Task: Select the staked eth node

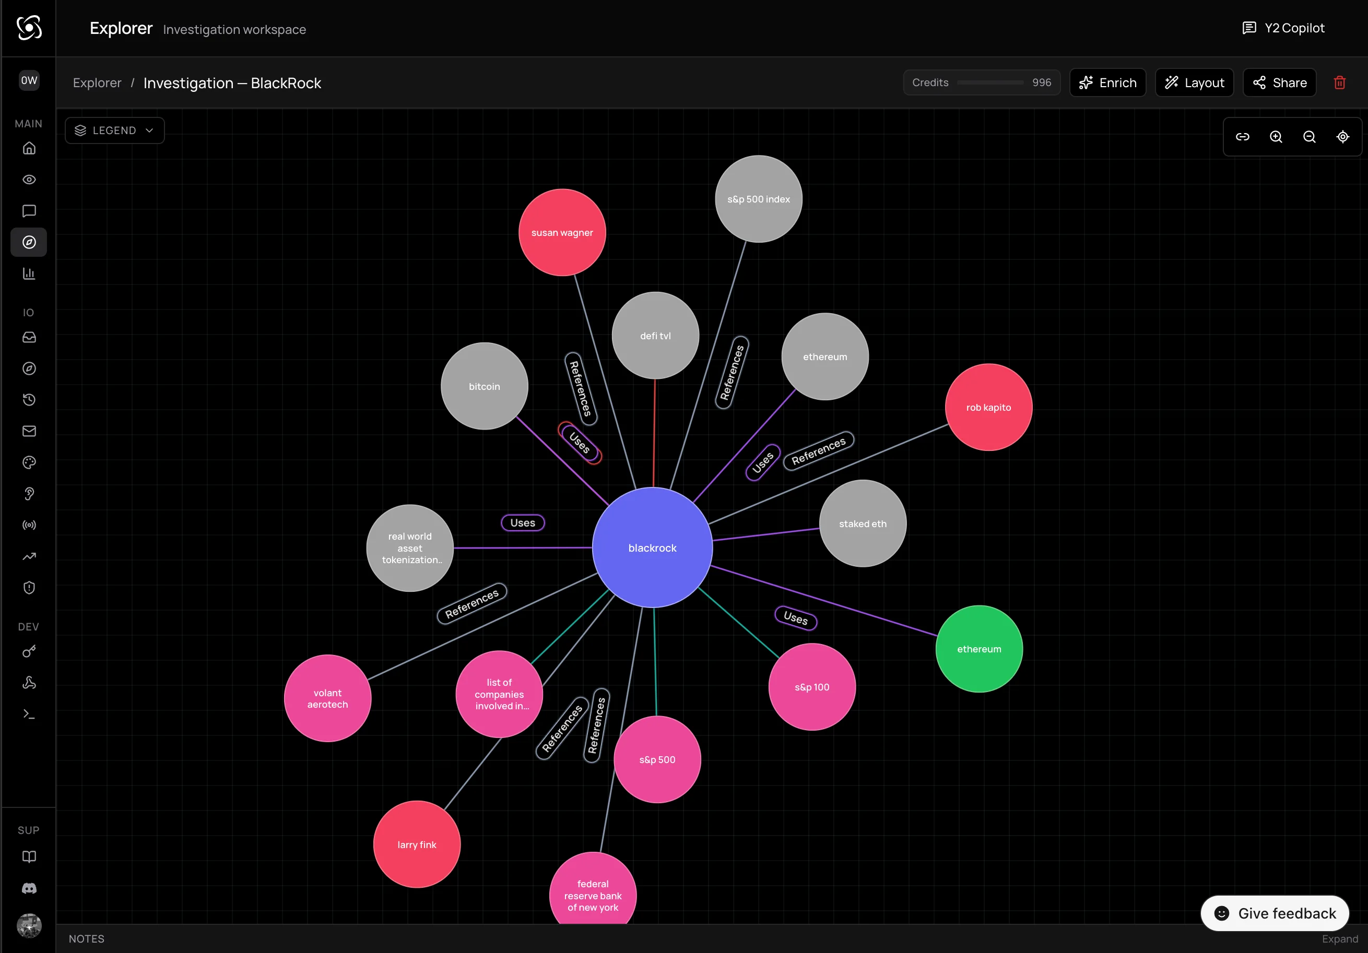Action: pyautogui.click(x=863, y=523)
